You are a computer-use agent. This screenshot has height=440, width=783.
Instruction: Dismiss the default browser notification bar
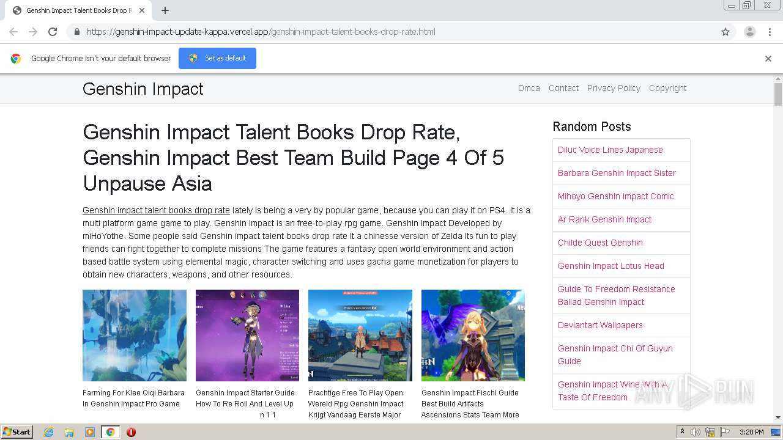(x=768, y=59)
